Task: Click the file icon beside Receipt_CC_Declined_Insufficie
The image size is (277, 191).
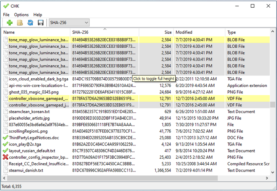Action: point(6,164)
